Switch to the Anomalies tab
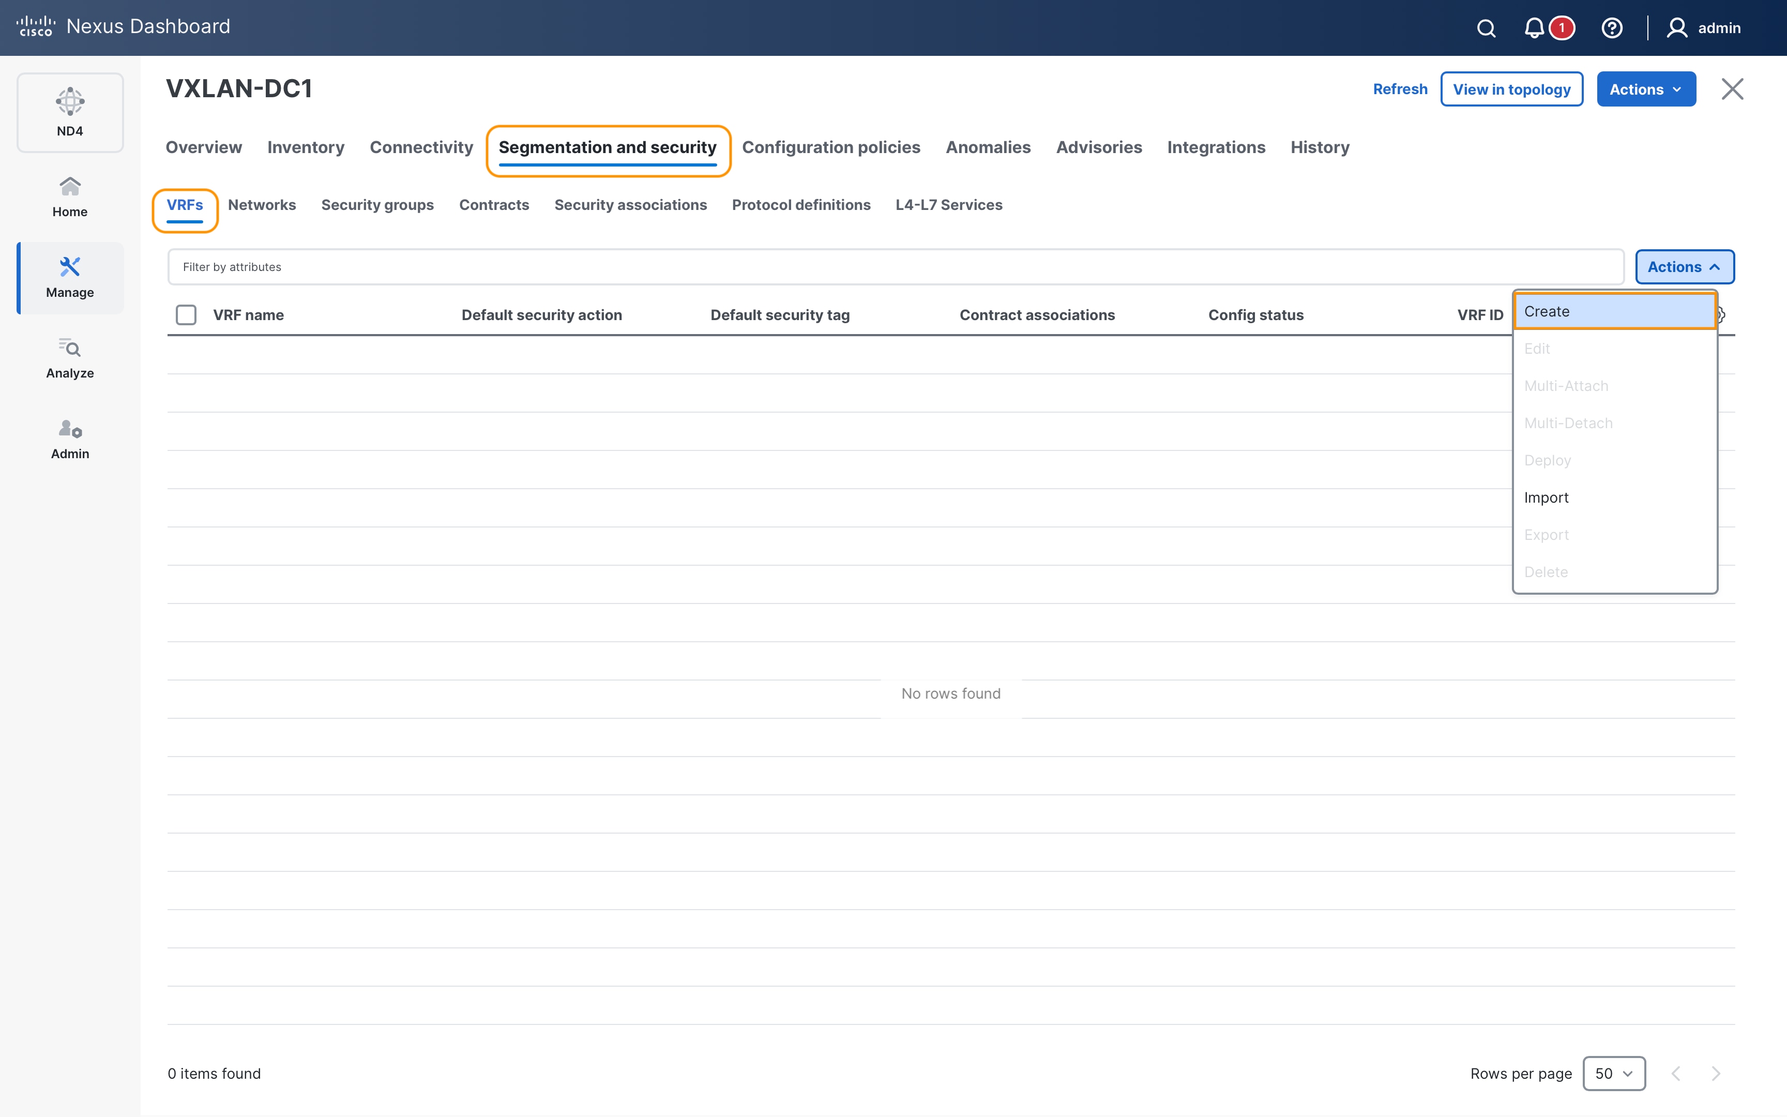 point(988,147)
